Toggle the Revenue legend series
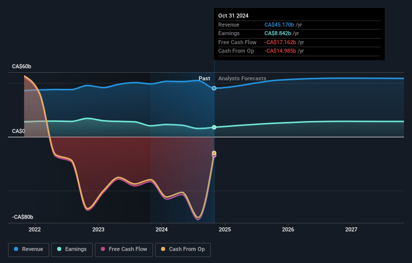Viewport: 412px width, 263px height. (x=29, y=249)
